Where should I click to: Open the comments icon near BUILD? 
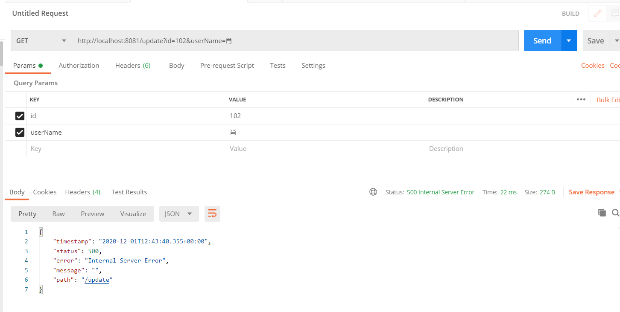click(x=615, y=13)
